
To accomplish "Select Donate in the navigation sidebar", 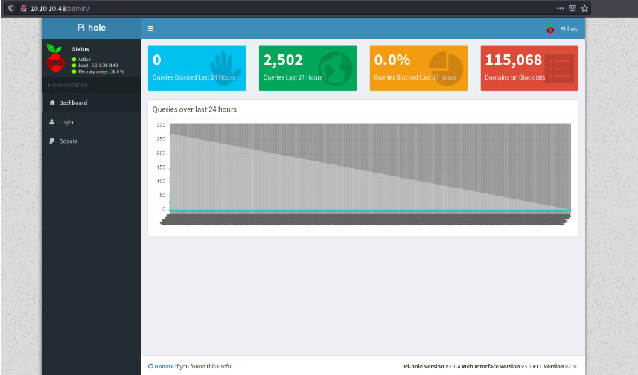I will [x=92, y=141].
